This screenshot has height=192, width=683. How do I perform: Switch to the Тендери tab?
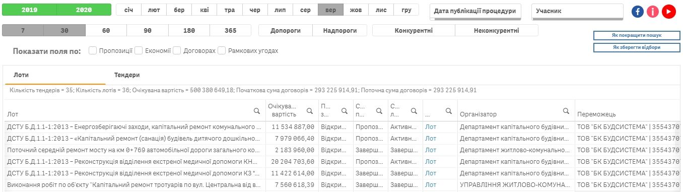click(127, 75)
